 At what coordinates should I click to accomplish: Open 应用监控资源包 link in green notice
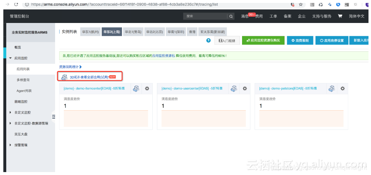click(x=164, y=56)
